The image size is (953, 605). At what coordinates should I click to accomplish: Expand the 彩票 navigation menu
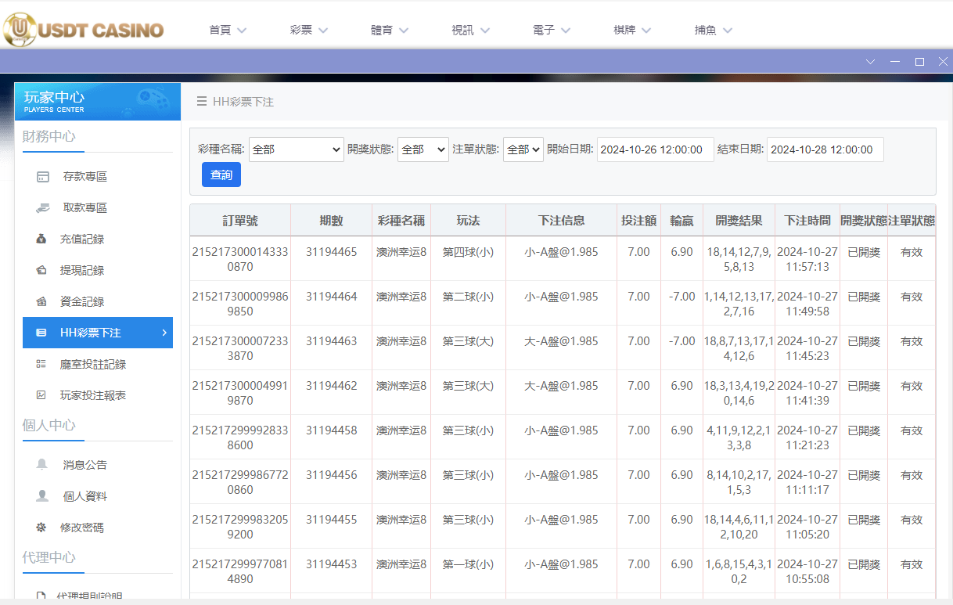(307, 29)
